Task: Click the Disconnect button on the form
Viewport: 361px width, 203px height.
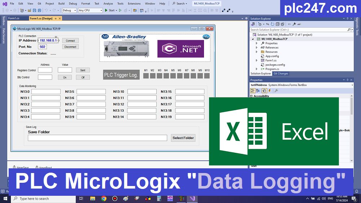Action: (x=70, y=47)
